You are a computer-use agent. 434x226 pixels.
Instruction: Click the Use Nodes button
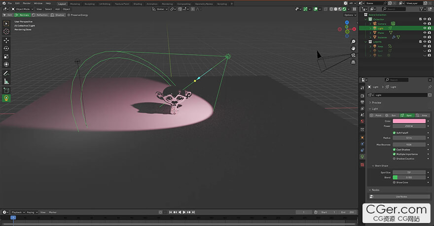tap(401, 196)
